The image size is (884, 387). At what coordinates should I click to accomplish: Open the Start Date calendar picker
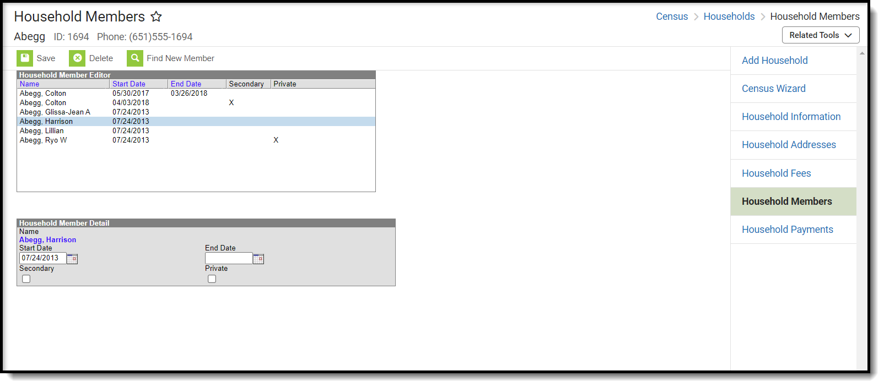[x=72, y=259]
